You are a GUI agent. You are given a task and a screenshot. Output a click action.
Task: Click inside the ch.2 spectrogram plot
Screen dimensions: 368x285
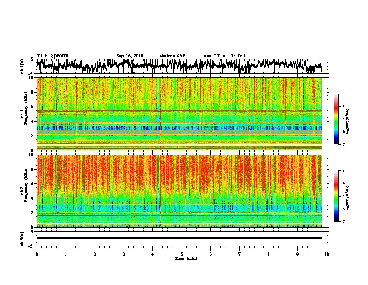coord(179,191)
